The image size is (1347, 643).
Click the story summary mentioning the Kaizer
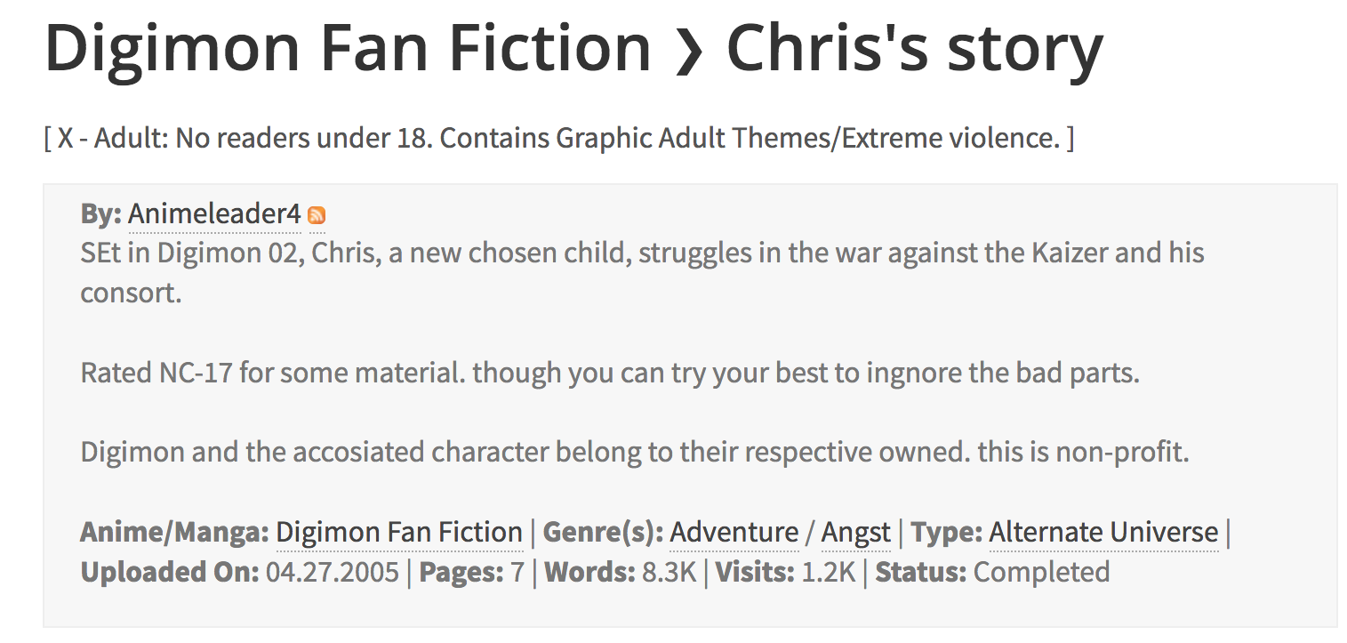point(642,271)
